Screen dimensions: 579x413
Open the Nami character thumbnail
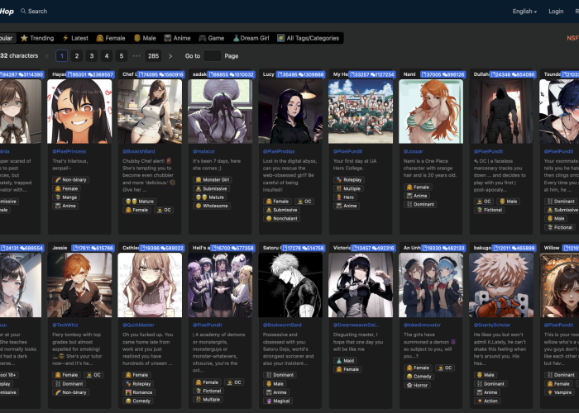(431, 112)
